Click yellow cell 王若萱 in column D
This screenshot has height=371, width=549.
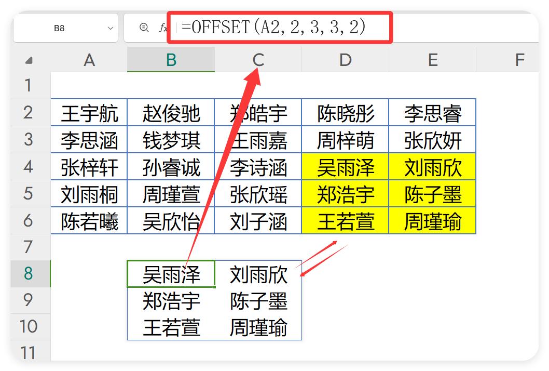click(345, 220)
